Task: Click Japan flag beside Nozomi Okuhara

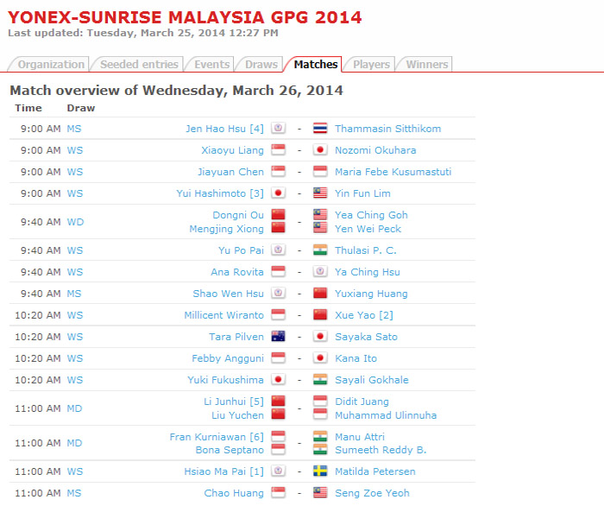Action: 320,149
